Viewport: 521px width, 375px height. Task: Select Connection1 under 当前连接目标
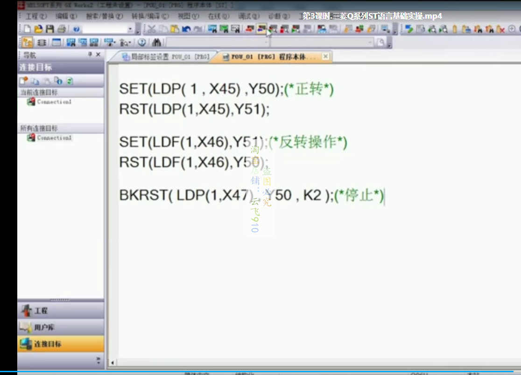[54, 102]
